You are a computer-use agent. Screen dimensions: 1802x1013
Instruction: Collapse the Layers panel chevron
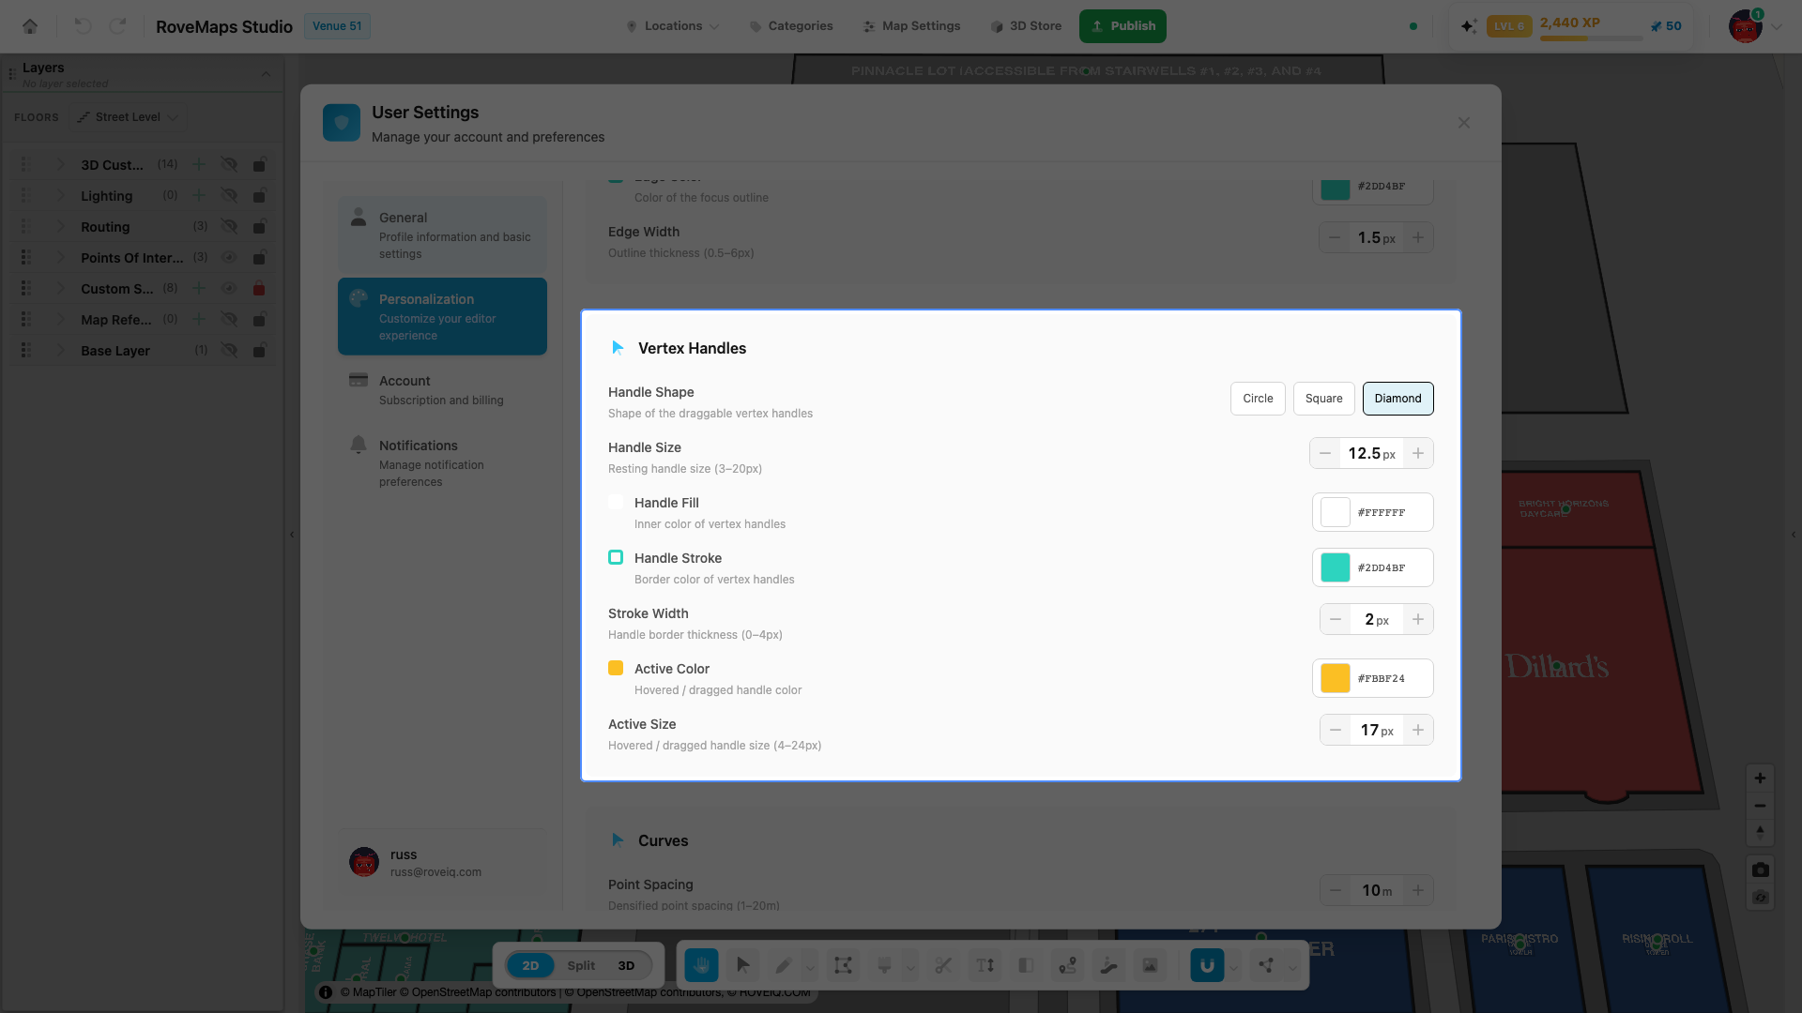click(x=266, y=74)
